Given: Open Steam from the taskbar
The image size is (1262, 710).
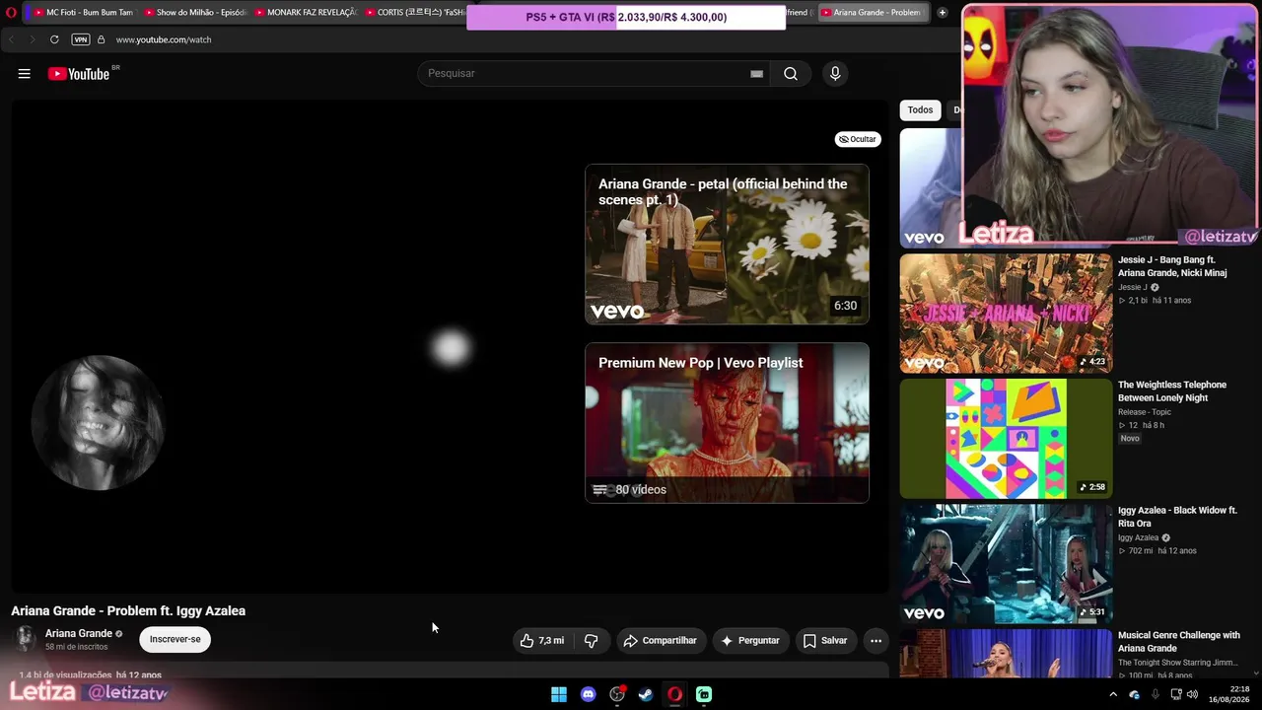Looking at the screenshot, I should (646, 694).
